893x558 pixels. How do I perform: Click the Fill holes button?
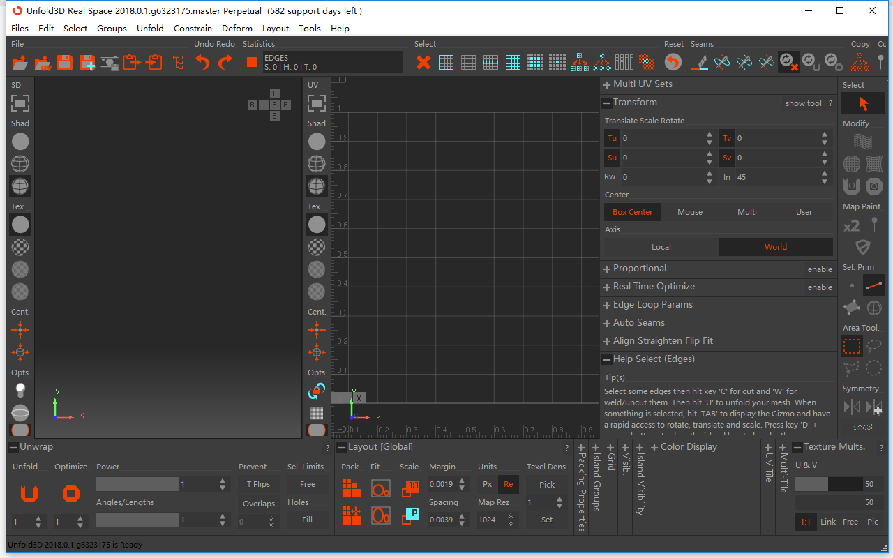308,520
